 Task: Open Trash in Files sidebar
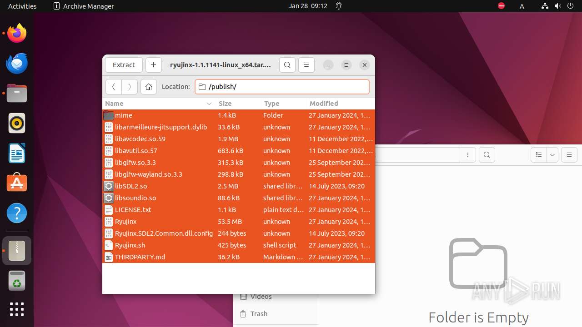(x=276, y=314)
